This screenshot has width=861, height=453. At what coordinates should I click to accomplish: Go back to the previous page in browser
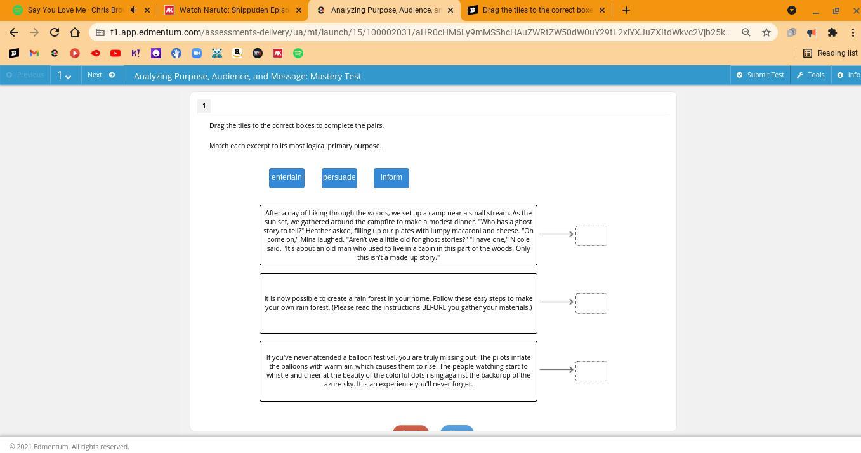click(x=14, y=32)
